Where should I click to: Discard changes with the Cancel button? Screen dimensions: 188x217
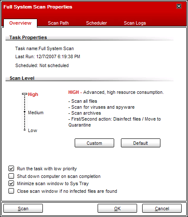(162, 209)
